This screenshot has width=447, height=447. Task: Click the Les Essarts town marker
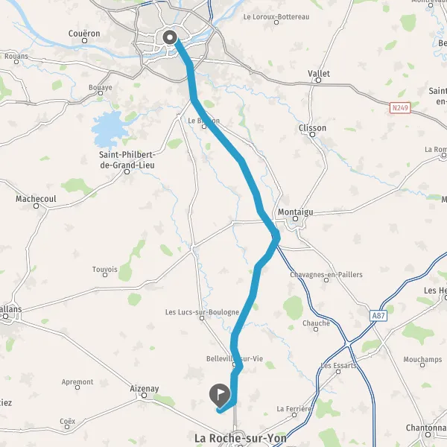[x=338, y=372]
